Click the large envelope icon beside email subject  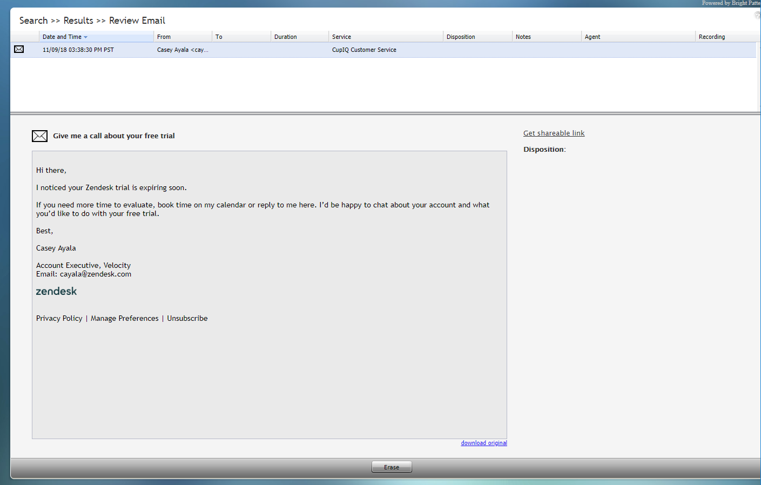(x=39, y=136)
